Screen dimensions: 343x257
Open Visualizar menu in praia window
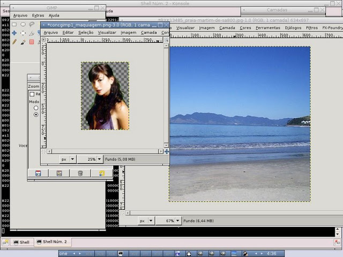click(185, 28)
